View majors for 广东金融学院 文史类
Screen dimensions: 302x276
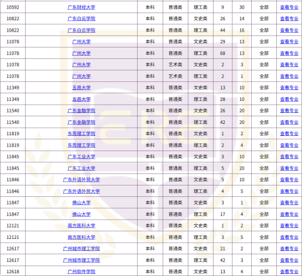(289, 111)
